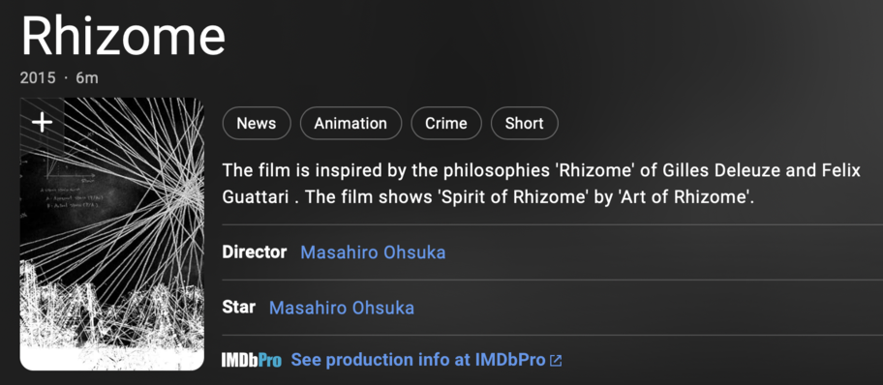Screen dimensions: 883x385
Task: Select the News genre chip
Action: point(257,123)
